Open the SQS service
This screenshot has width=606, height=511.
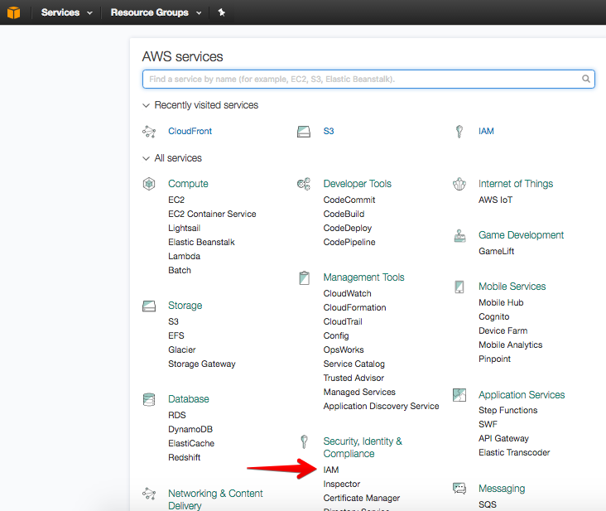pyautogui.click(x=488, y=504)
